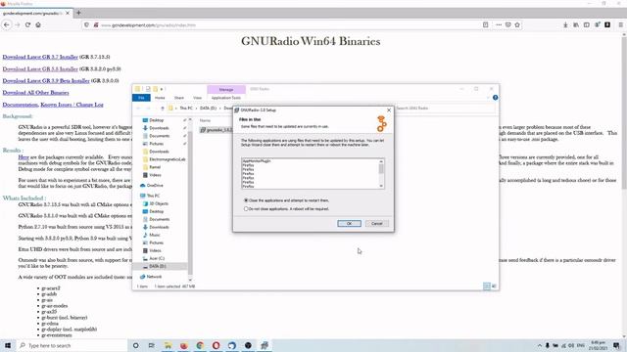This screenshot has height=352, width=627.
Task: Open Application Tools tab in File Explorer
Action: pos(226,98)
